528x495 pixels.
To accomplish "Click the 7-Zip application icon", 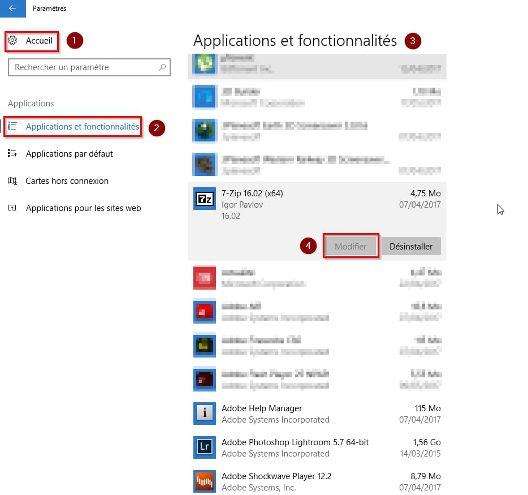I will 205,199.
